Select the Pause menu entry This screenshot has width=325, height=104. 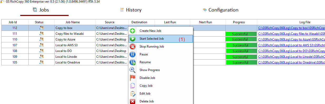pyautogui.click(x=161, y=54)
